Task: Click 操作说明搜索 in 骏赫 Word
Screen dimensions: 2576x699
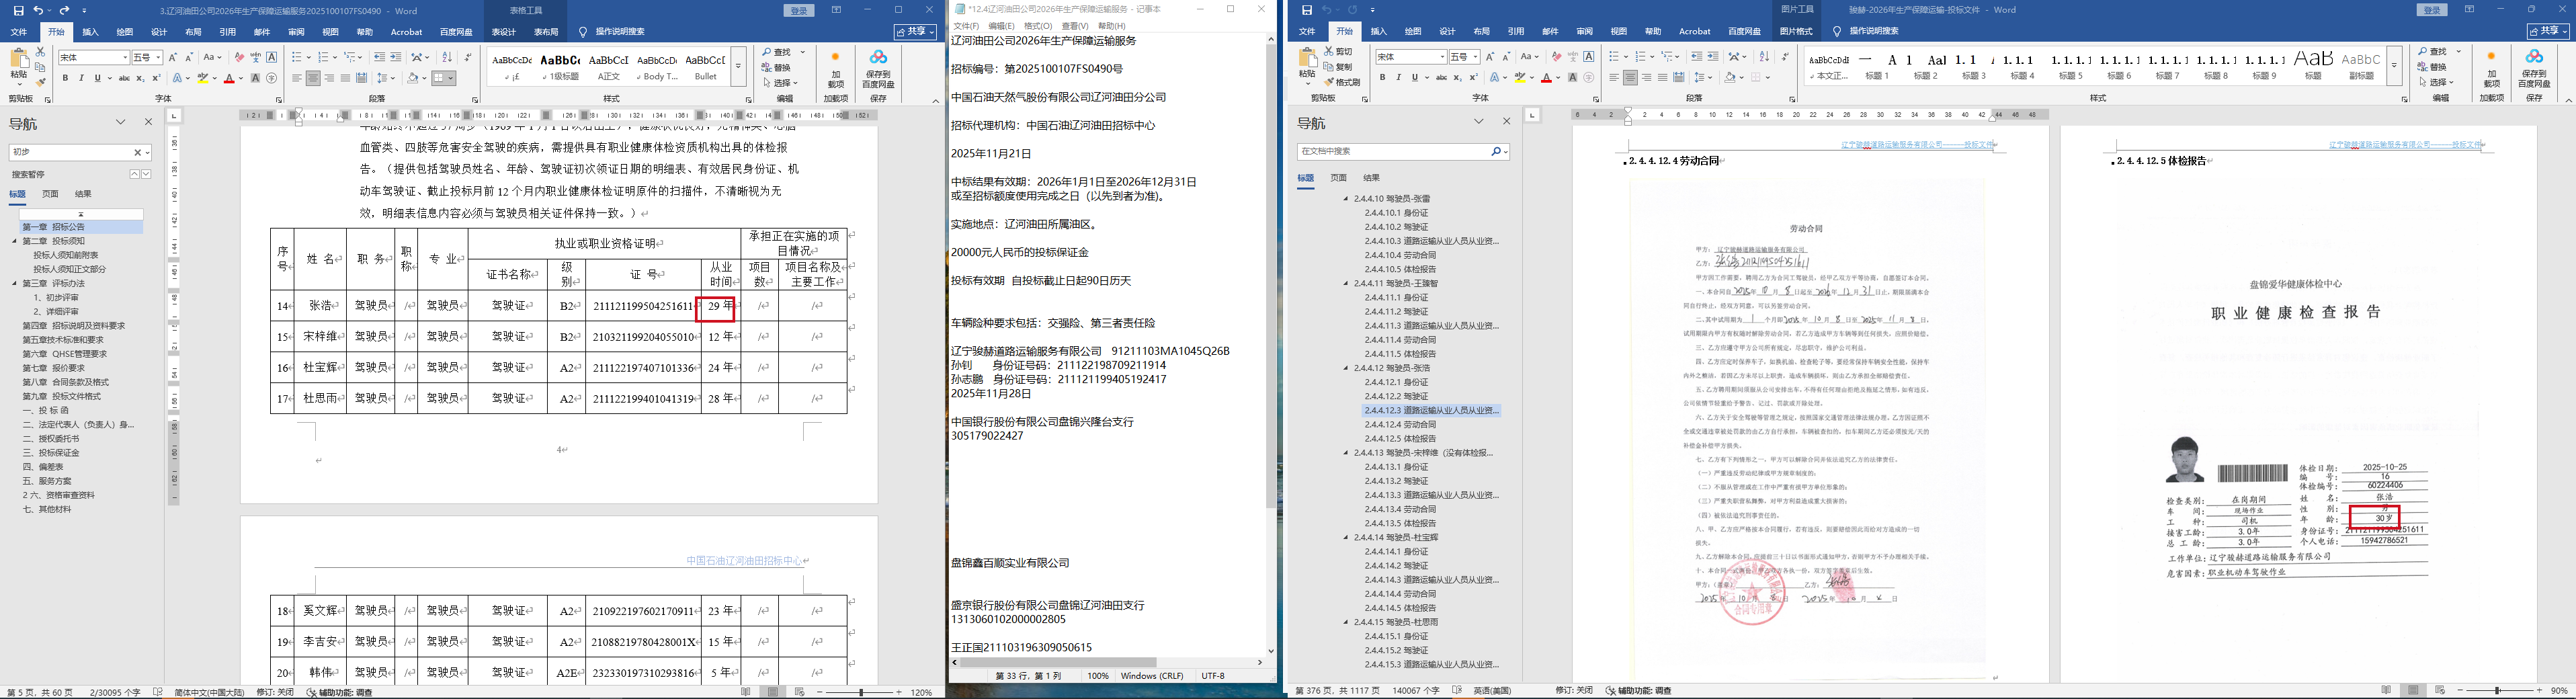Action: point(1873,32)
